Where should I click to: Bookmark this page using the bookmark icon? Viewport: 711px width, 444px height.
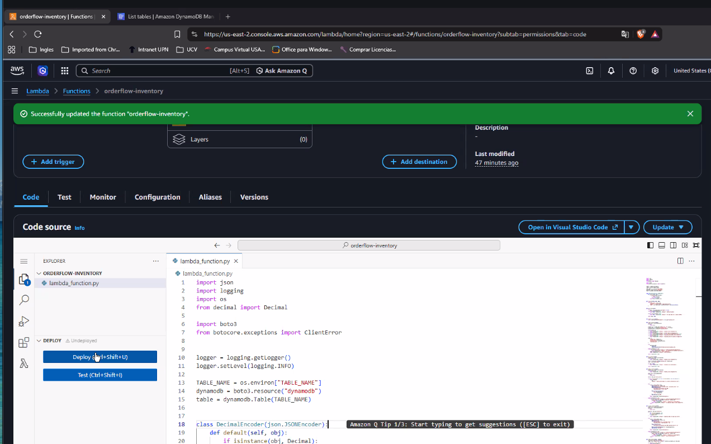point(177,34)
